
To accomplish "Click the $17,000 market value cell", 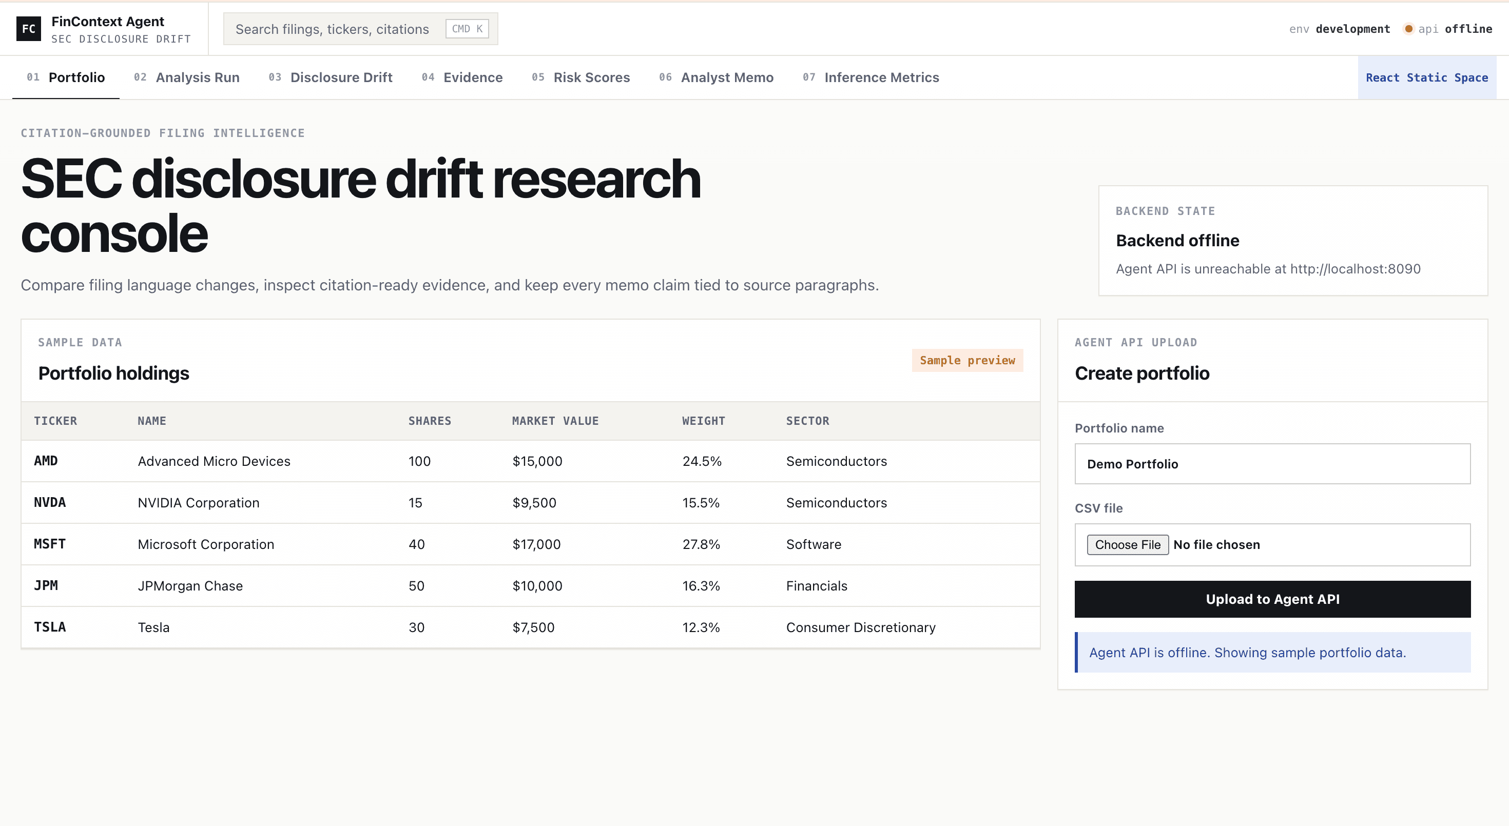I will point(536,544).
